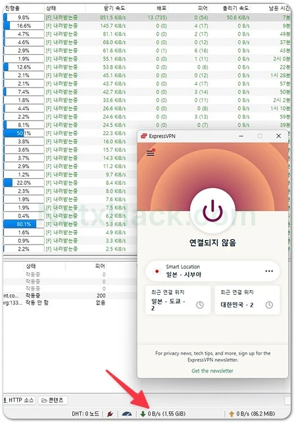The height and width of the screenshot is (422, 294).
Task: Click the green download arrow in status bar
Action: (143, 414)
